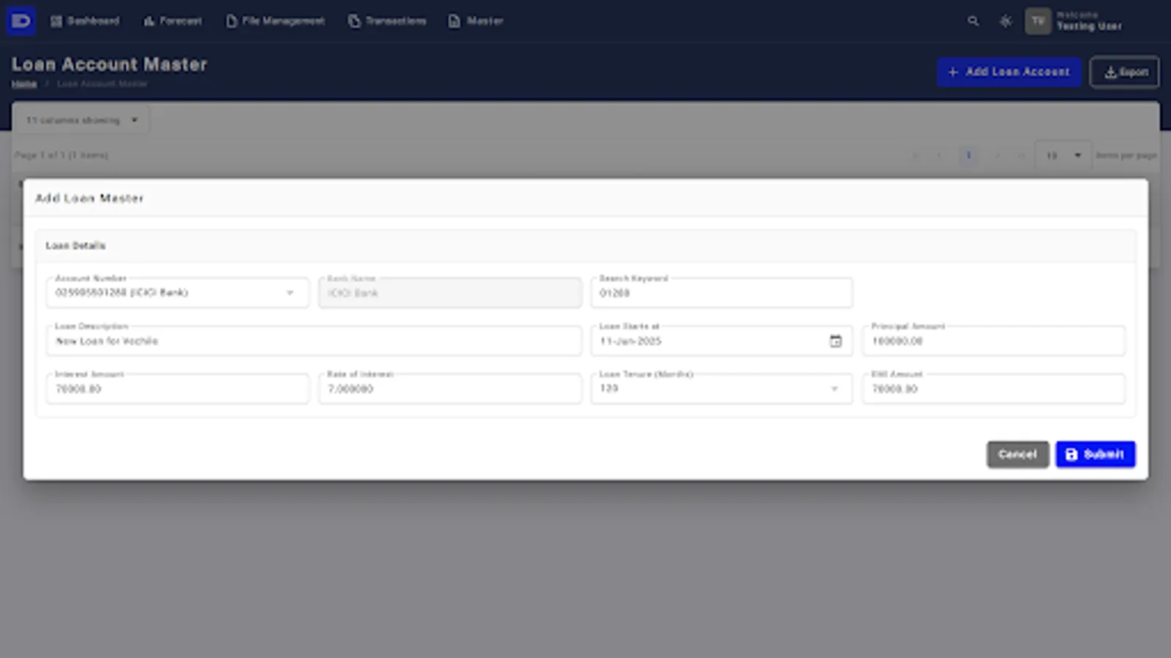Open the 11 columns showing dropdown
The image size is (1171, 658).
(81, 120)
